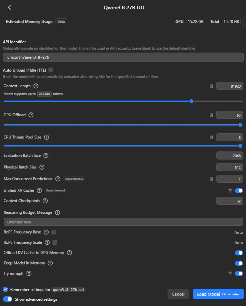This screenshot has height=306, width=246.
Task: Click the Total memory value 15.28 GB
Action: [231, 21]
